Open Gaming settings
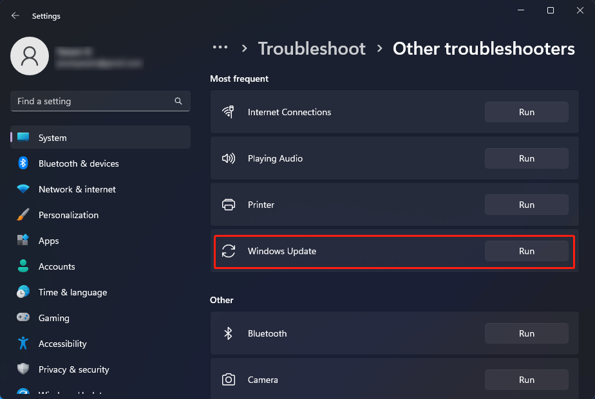The image size is (595, 399). 100,318
